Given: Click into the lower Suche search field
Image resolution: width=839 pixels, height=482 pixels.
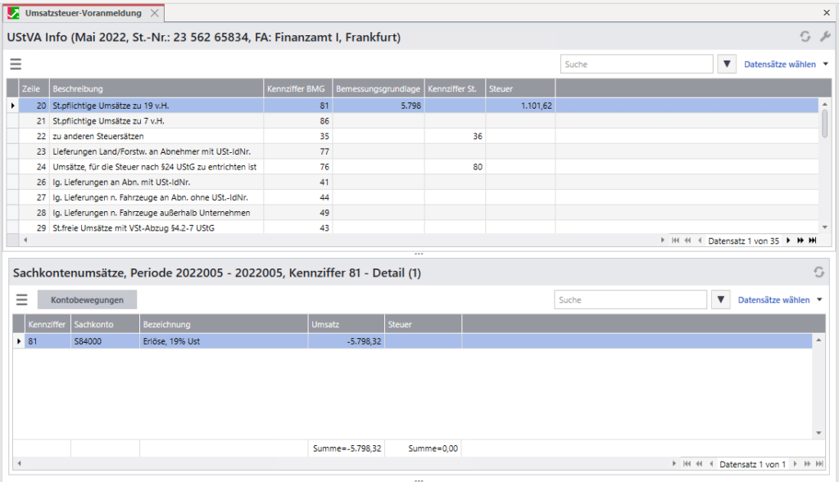Looking at the screenshot, I should 630,300.
